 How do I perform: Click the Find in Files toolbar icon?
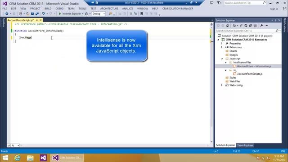[110, 14]
